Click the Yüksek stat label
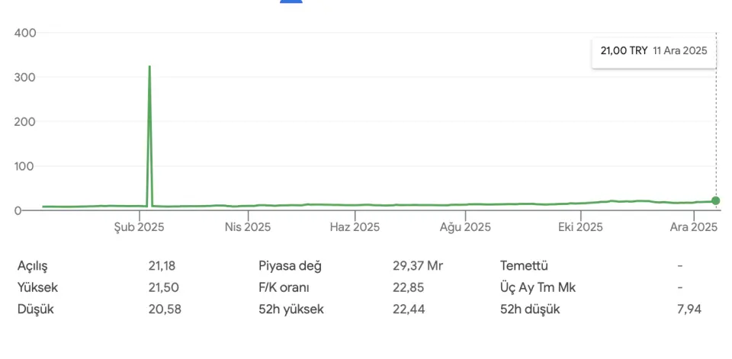The width and height of the screenshot is (732, 359). coord(37,287)
